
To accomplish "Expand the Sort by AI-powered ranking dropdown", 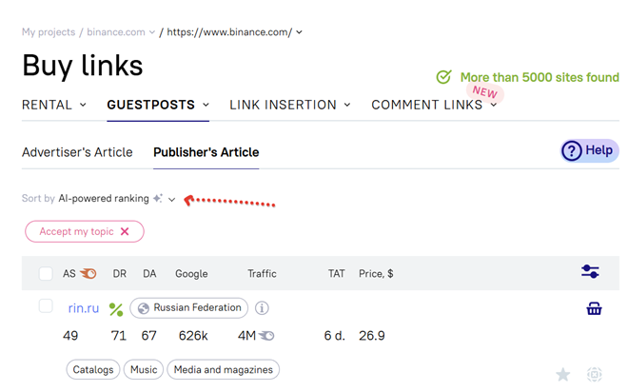I will click(x=171, y=199).
